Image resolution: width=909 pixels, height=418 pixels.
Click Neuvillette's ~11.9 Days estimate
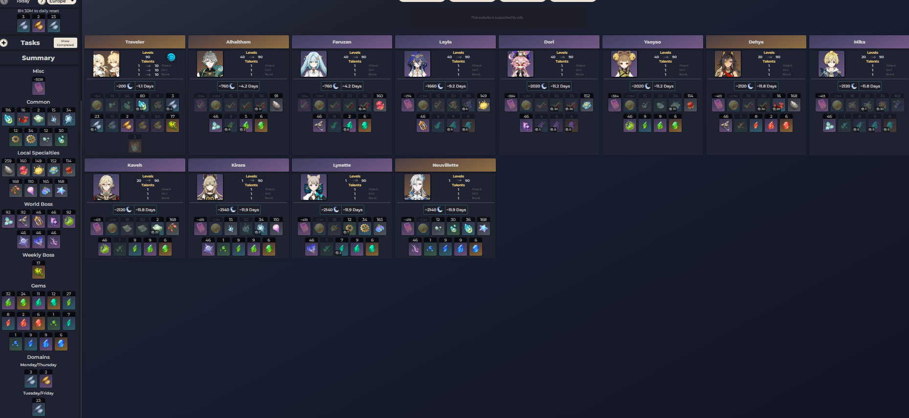point(456,210)
